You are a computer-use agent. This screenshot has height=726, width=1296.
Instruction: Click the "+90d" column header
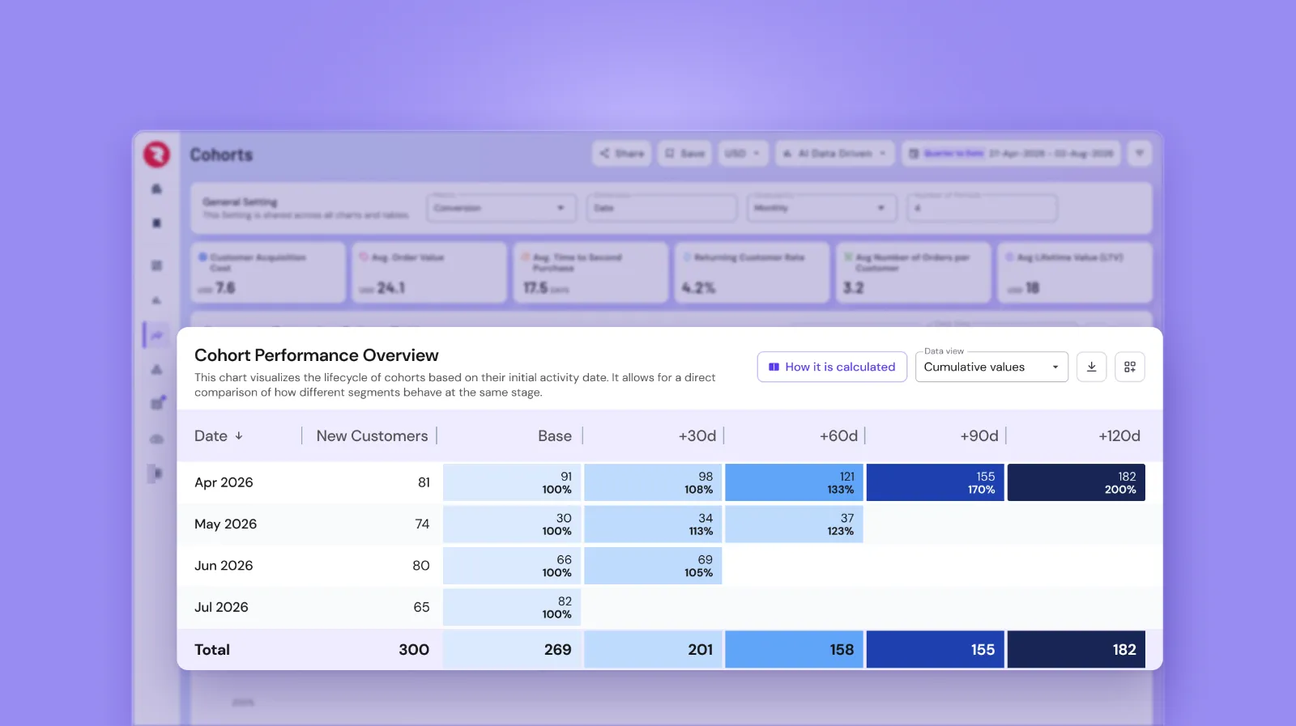(979, 435)
